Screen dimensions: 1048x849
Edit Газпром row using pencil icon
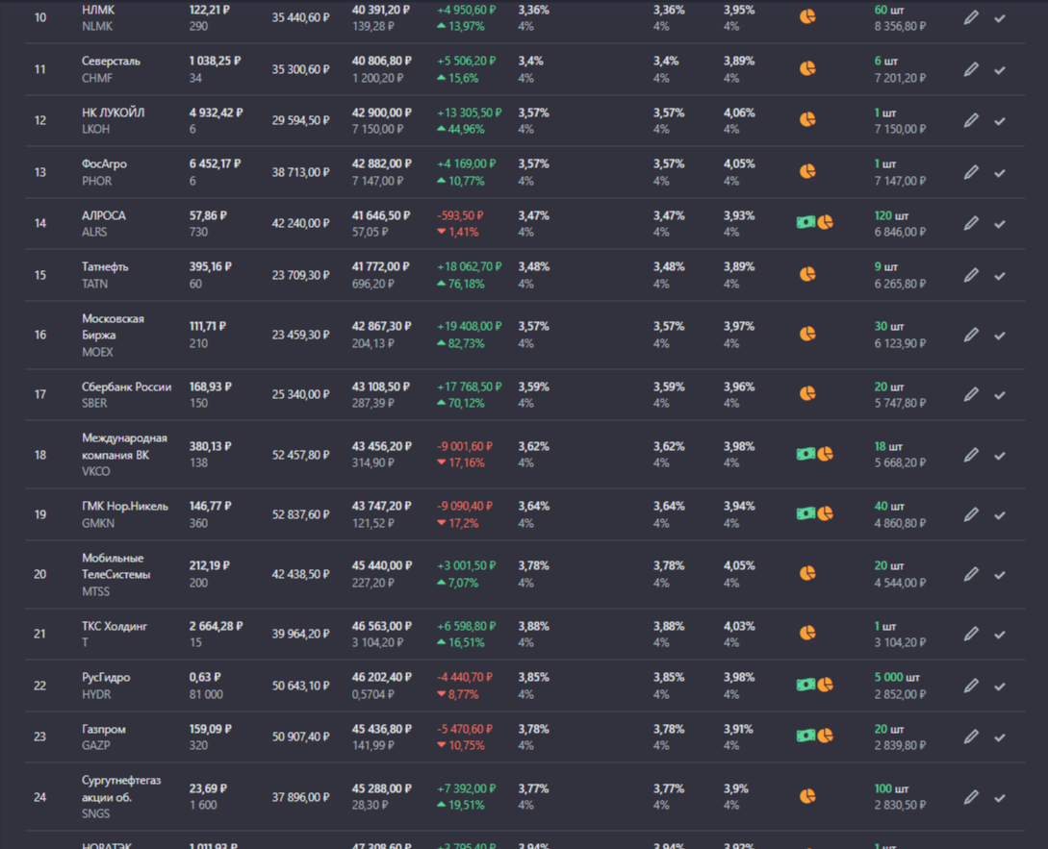pos(971,737)
